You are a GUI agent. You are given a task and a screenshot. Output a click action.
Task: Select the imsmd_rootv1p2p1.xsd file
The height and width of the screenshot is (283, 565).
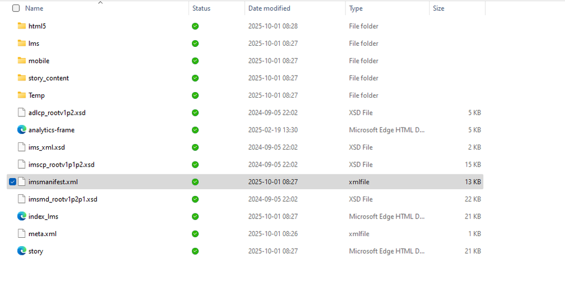62,199
